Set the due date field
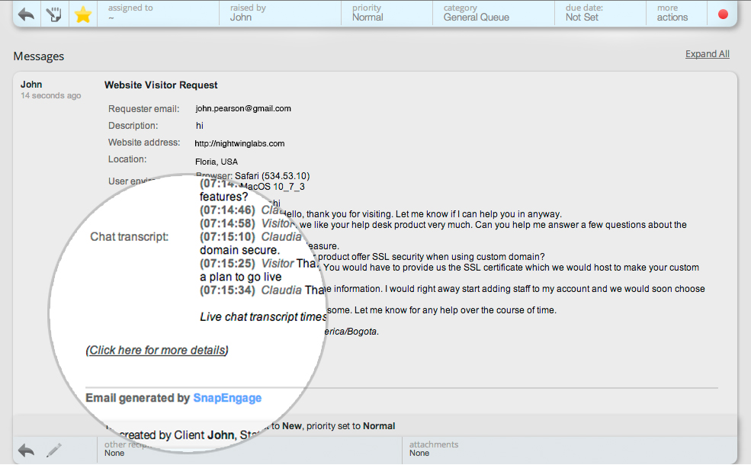 point(600,13)
